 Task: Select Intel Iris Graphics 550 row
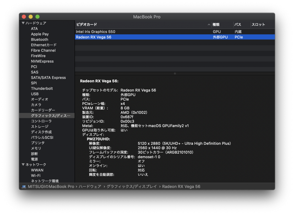(175, 32)
